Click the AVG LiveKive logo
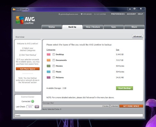Viewport: 156px width, 127px height. pyautogui.click(x=25, y=20)
